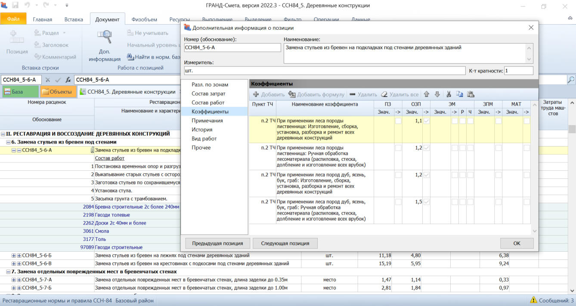Viewport: 576px width, 306px height.
Task: Open the Файл menu tab
Action: click(x=13, y=19)
